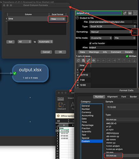Click the green checkmark on the output.xlsx node
The image size is (139, 159).
pos(15,73)
